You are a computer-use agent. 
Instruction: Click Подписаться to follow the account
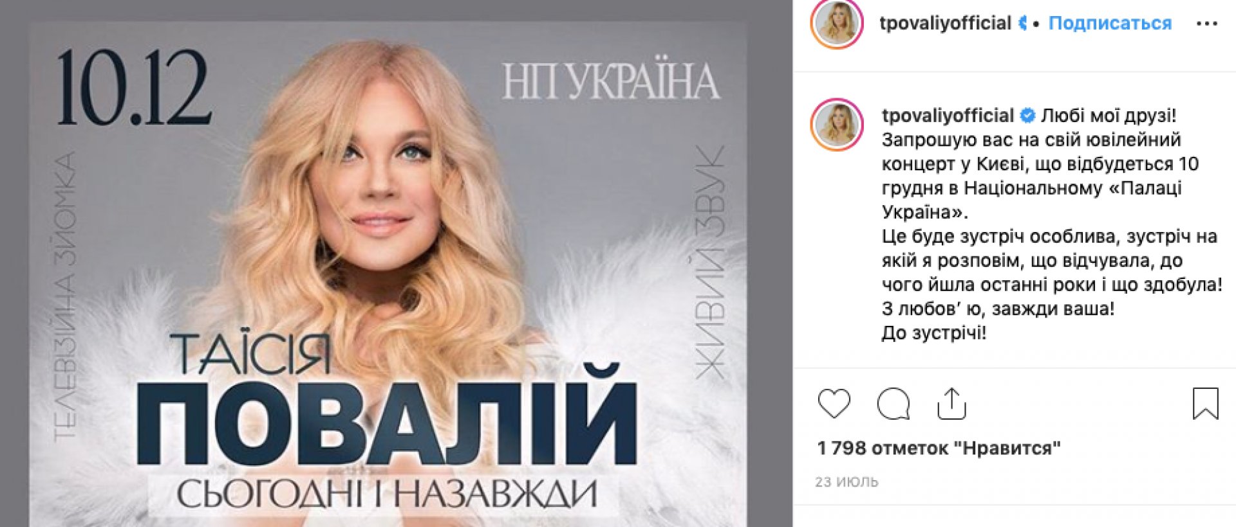coord(1110,23)
